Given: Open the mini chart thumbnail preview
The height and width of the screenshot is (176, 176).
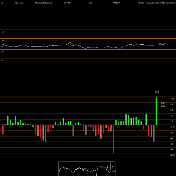Looking at the screenshot, I should click(87, 169).
